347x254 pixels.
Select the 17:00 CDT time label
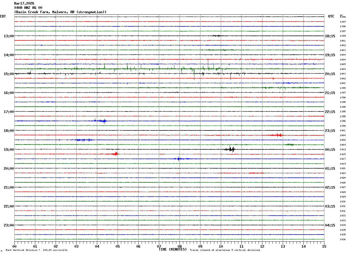coord(9,112)
